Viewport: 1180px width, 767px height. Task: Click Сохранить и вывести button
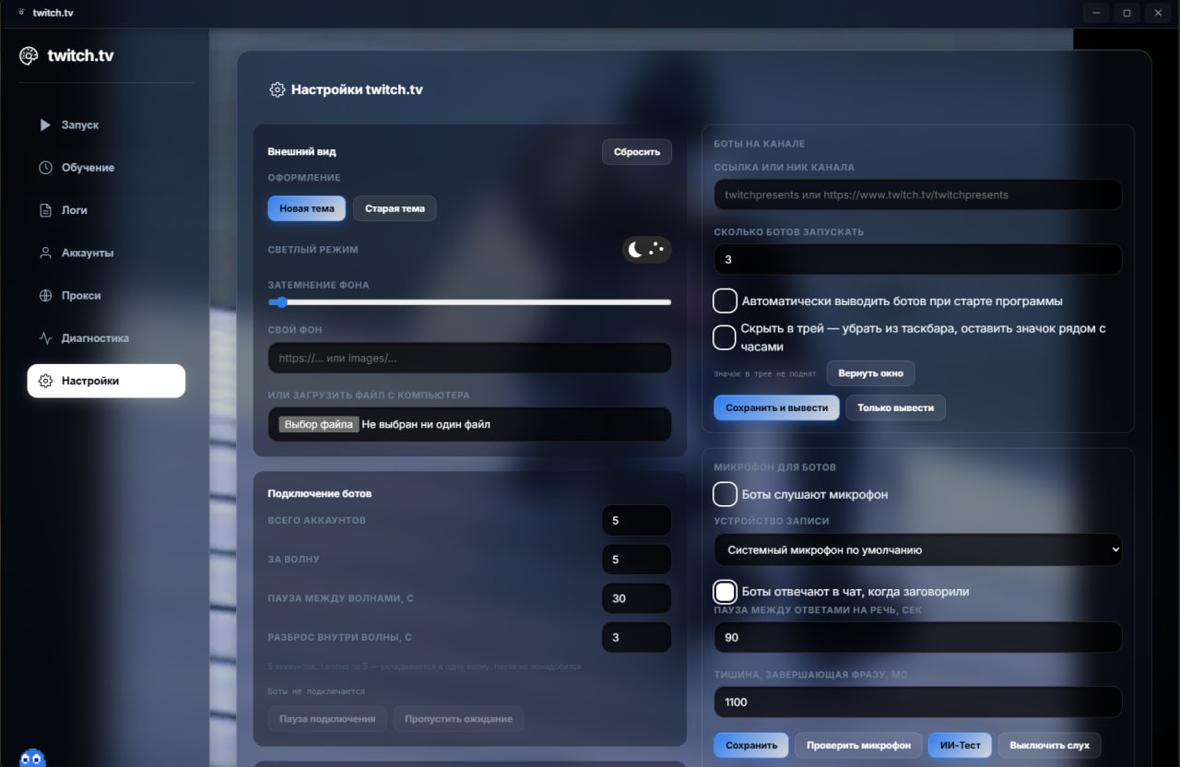[x=776, y=407]
